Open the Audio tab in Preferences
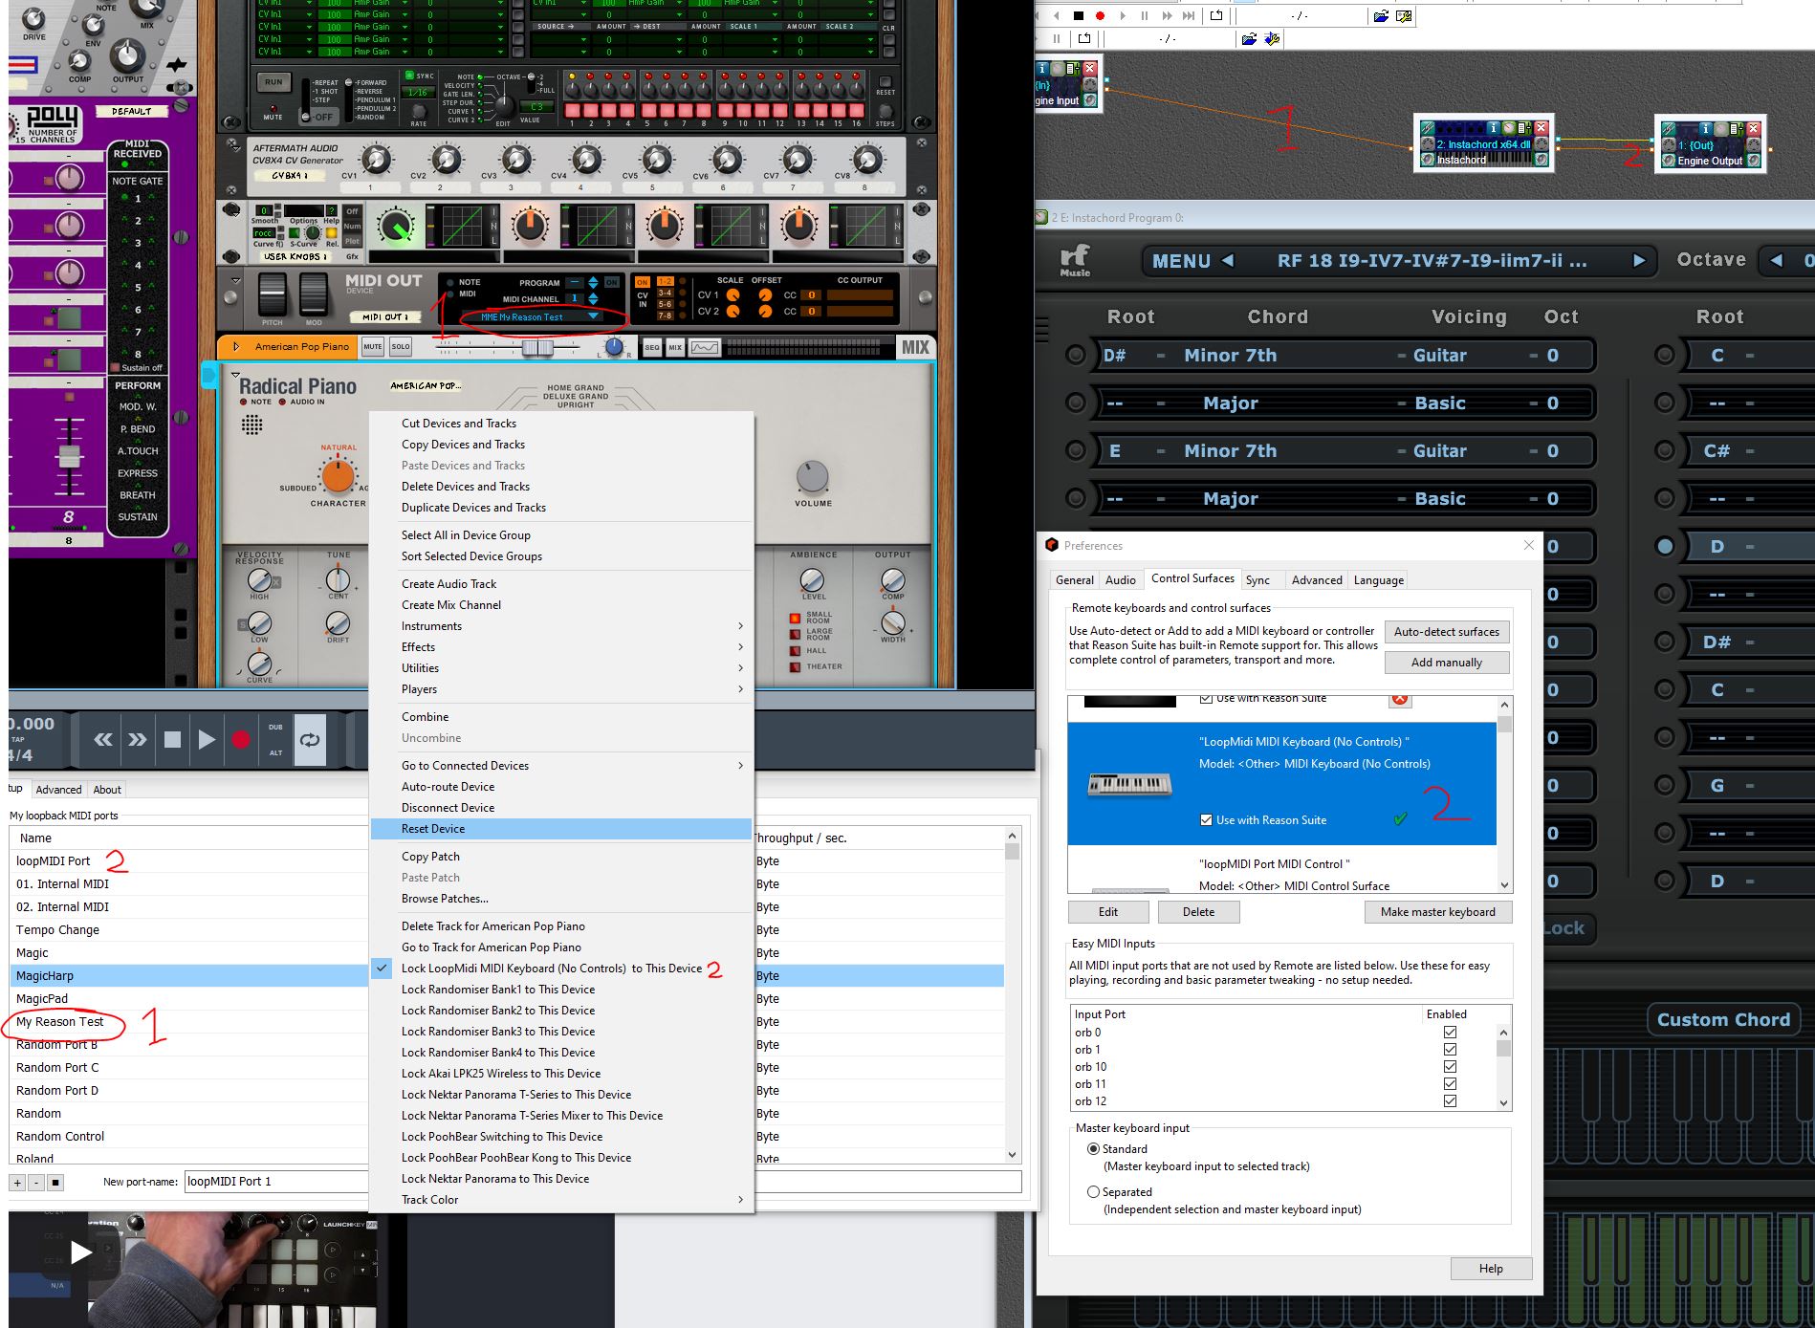 (1120, 579)
